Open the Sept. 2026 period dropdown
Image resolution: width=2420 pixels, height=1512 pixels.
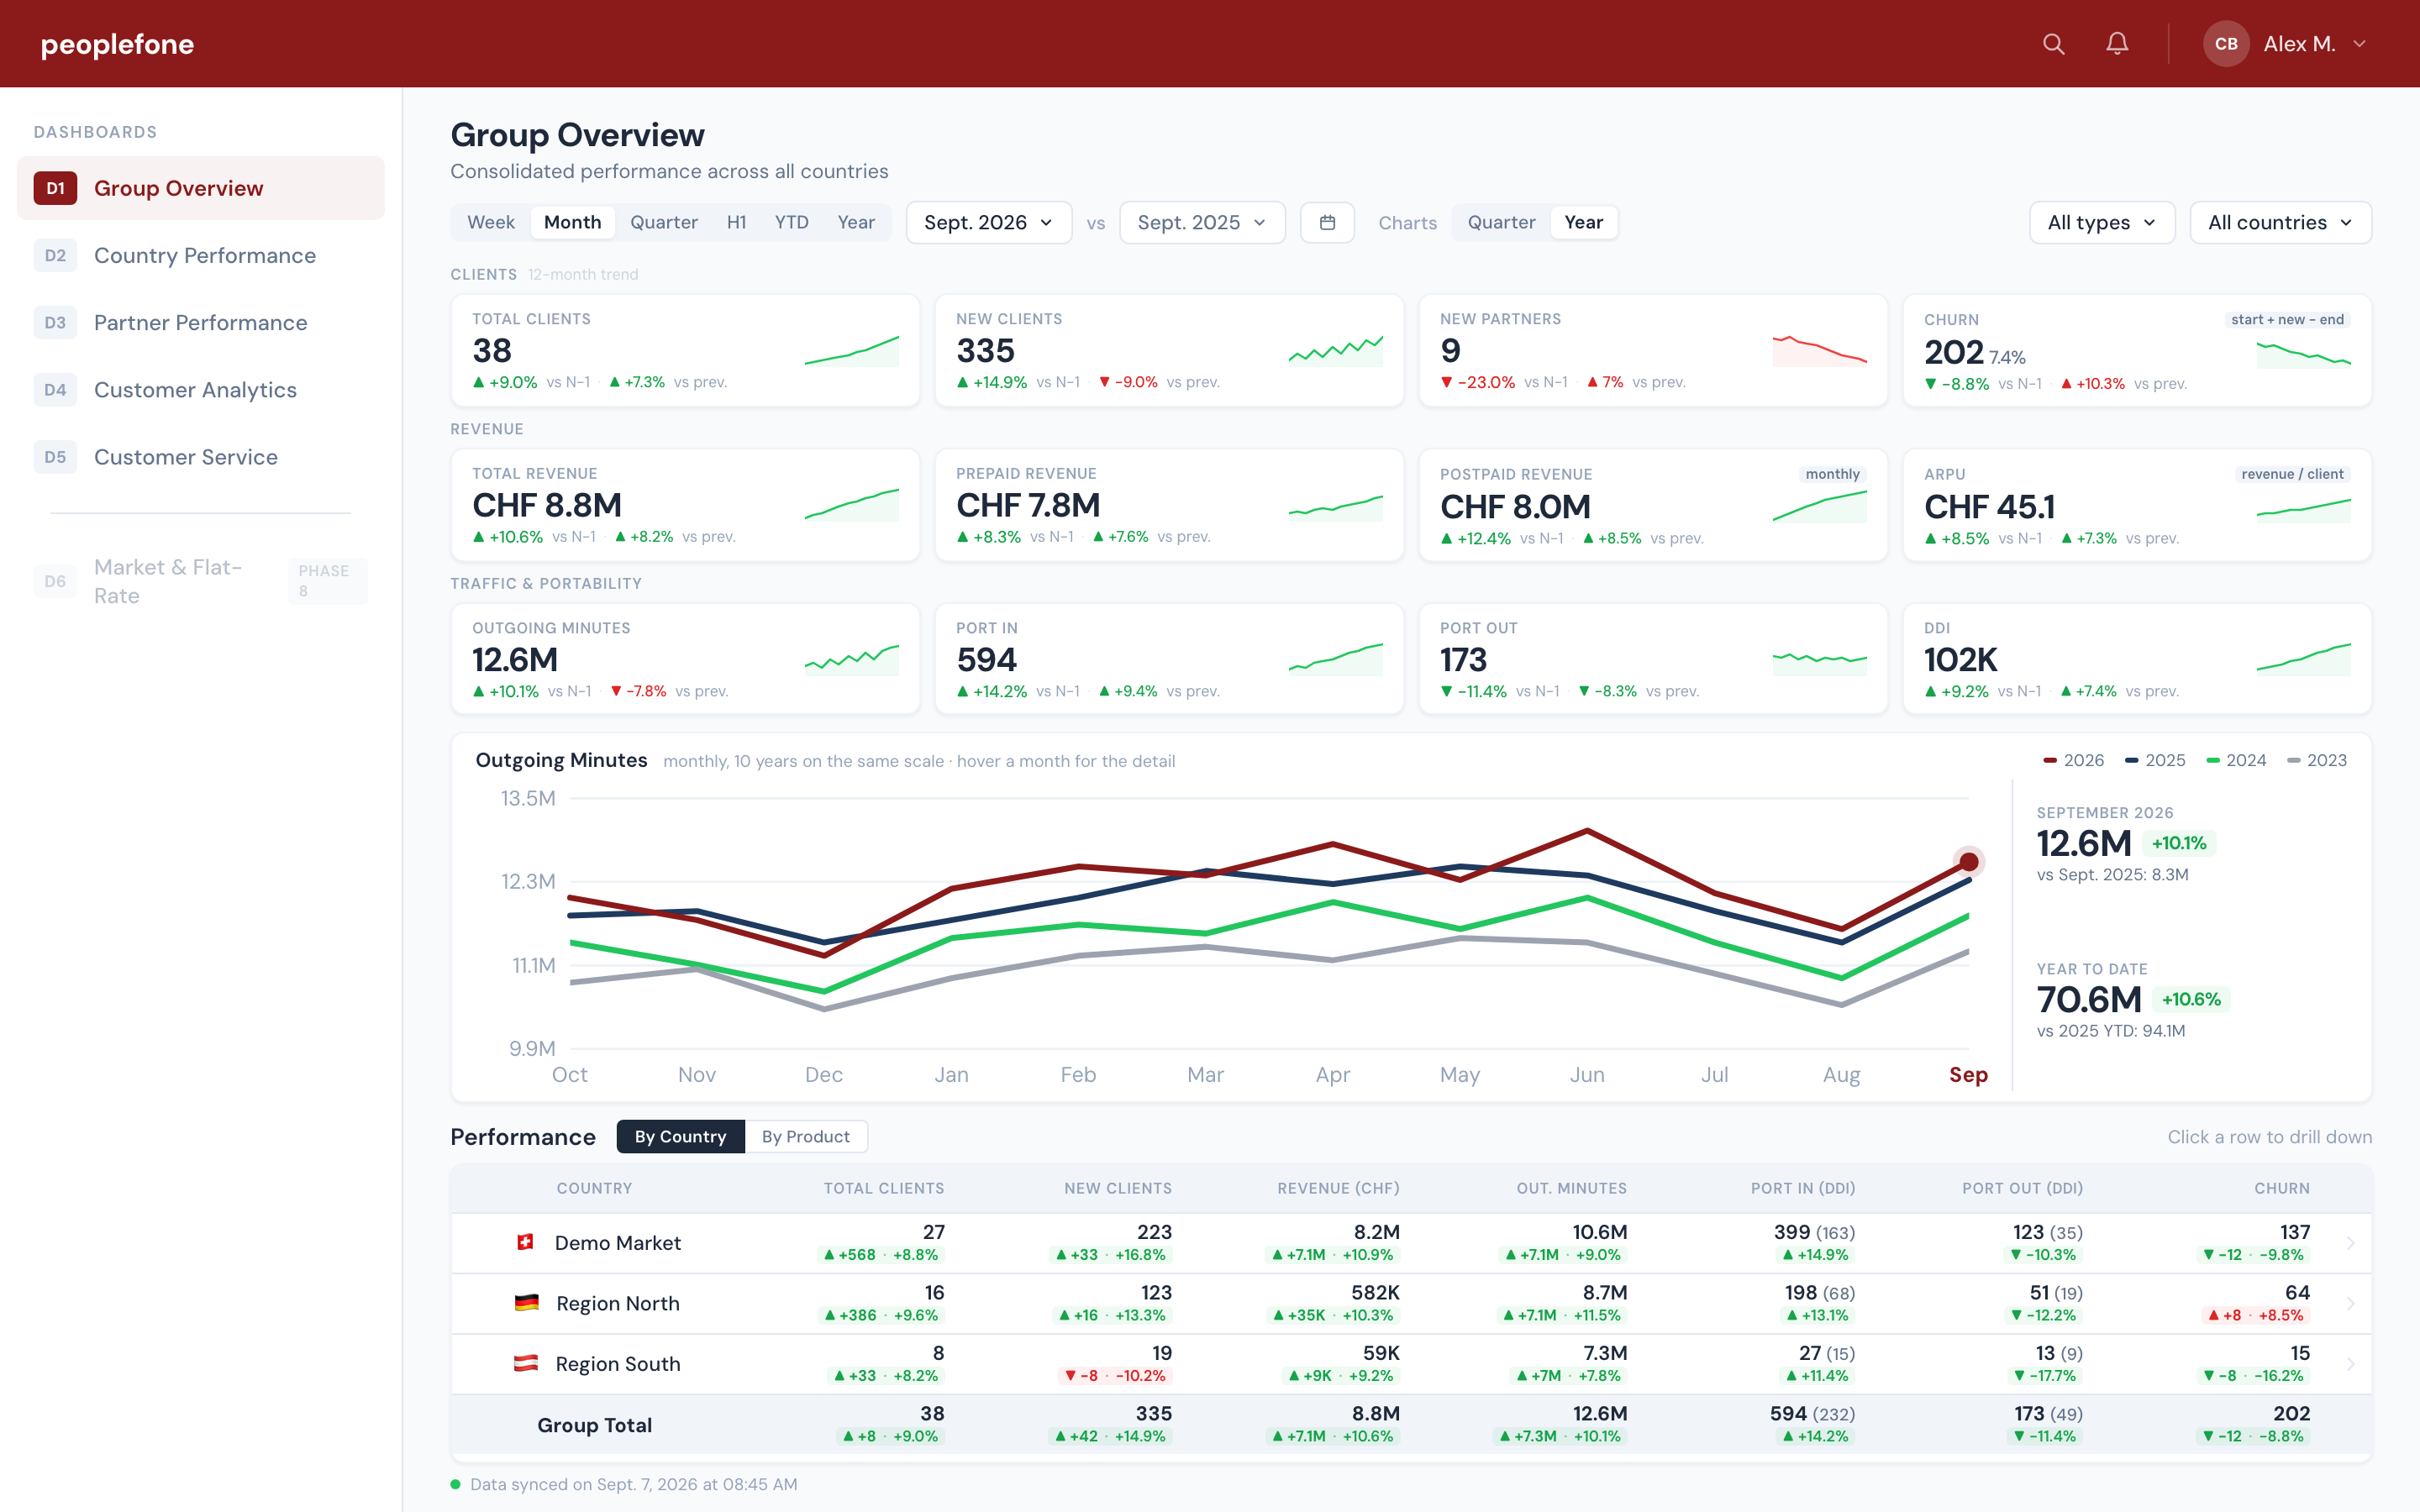tap(988, 222)
